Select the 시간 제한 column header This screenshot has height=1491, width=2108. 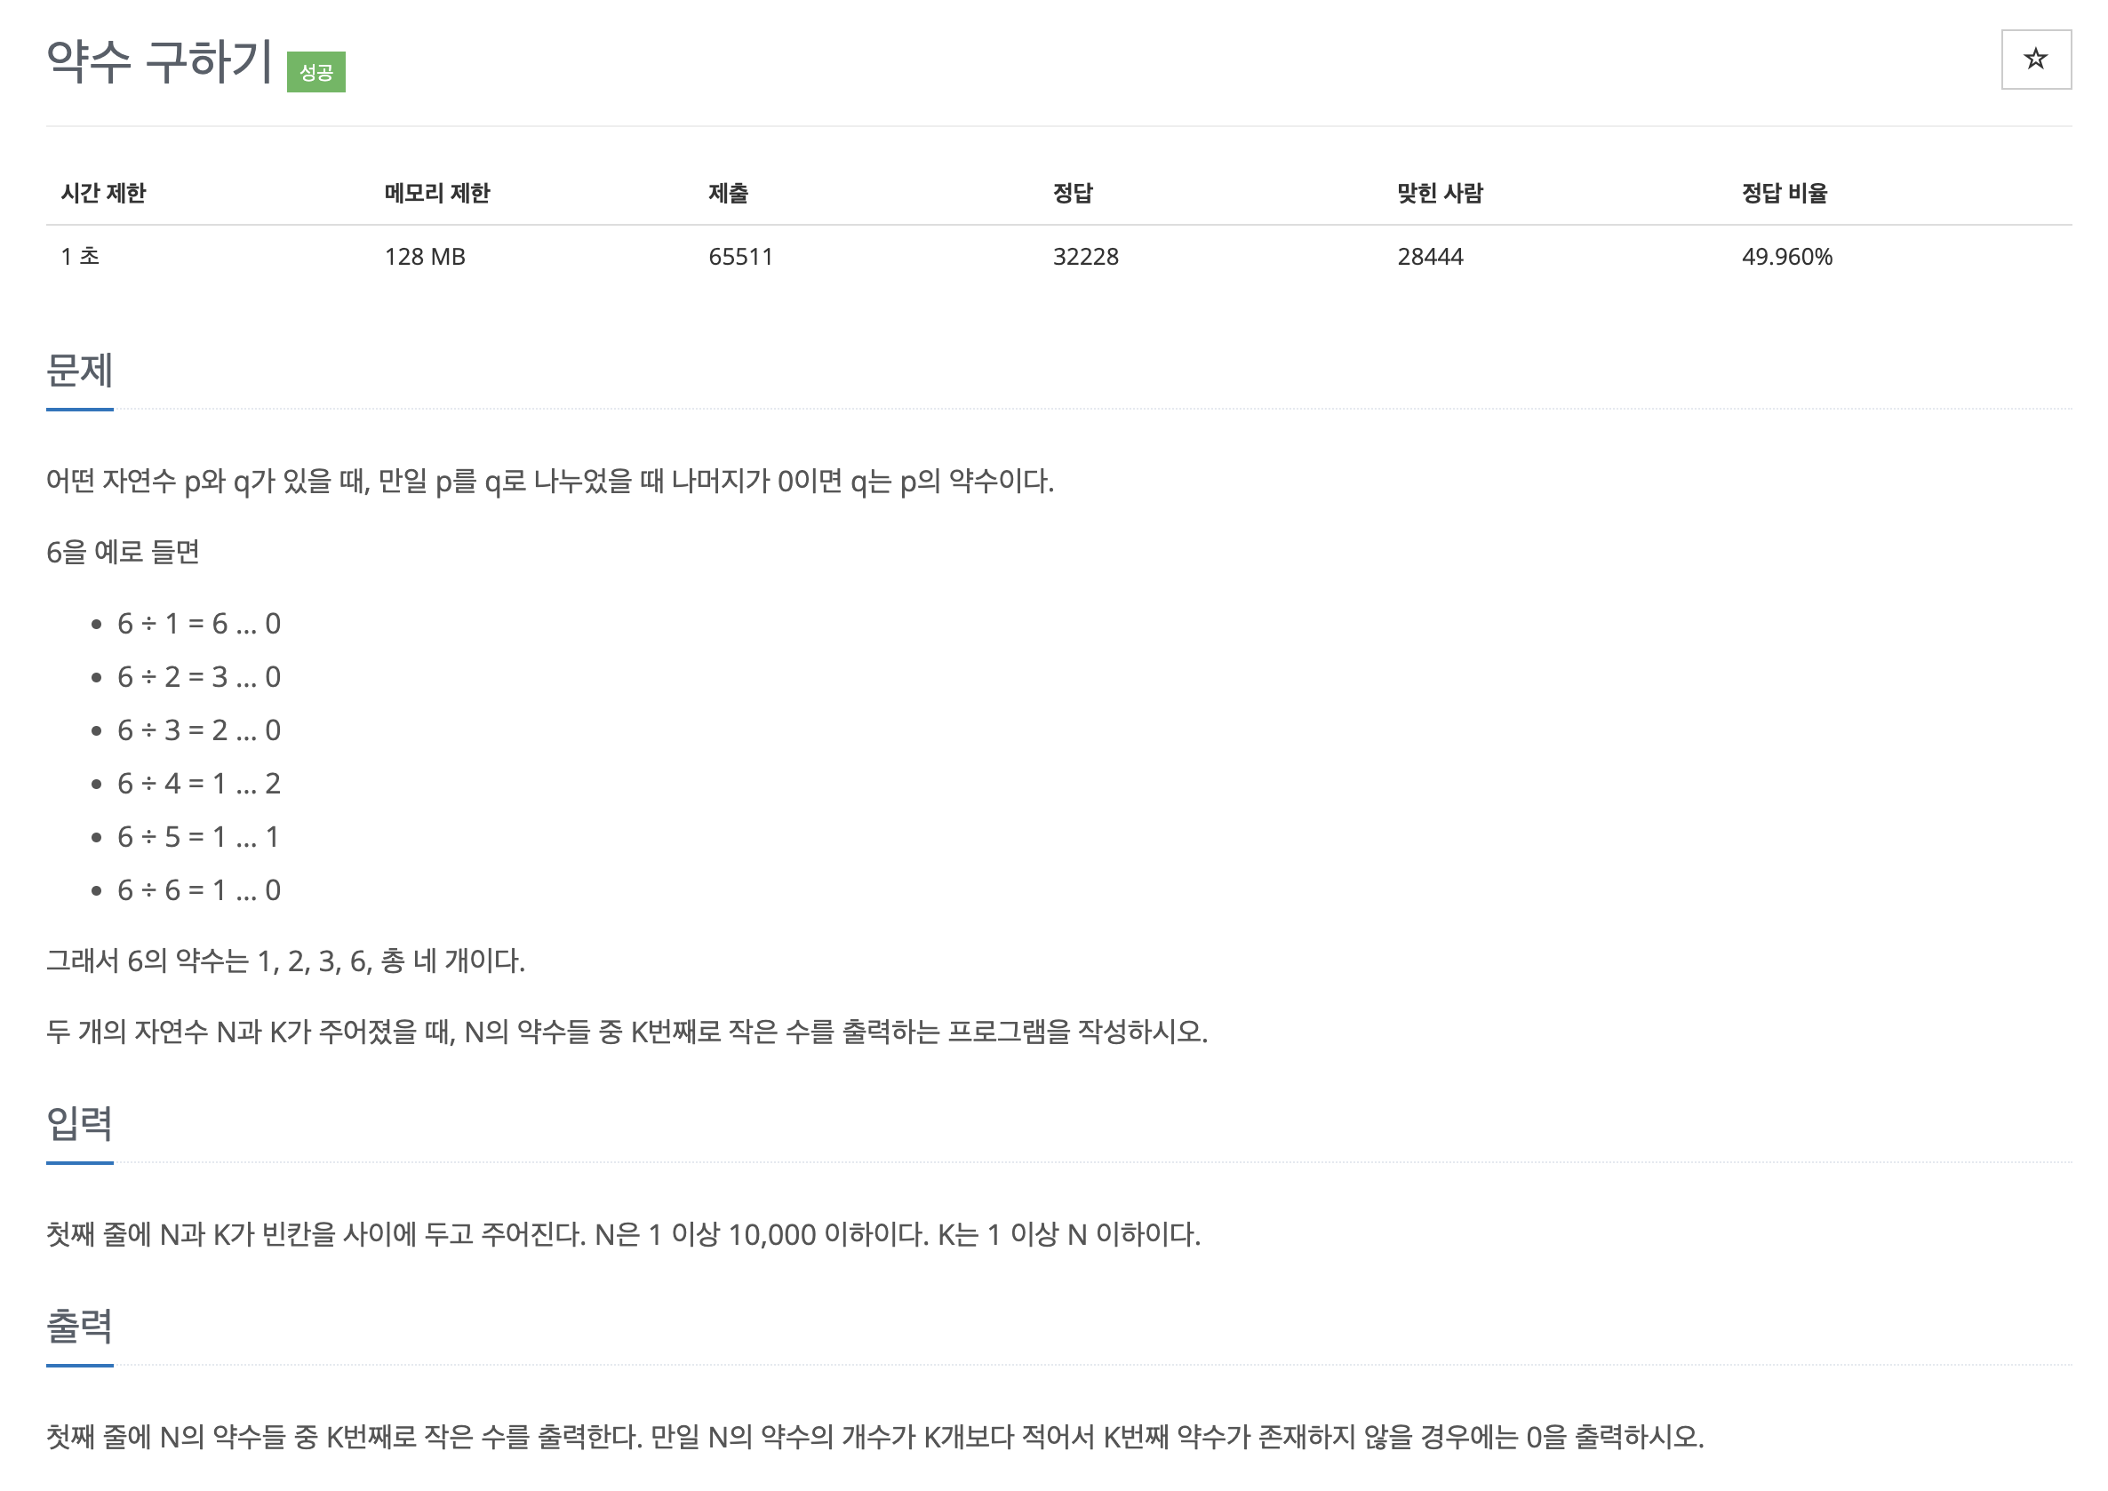click(103, 193)
